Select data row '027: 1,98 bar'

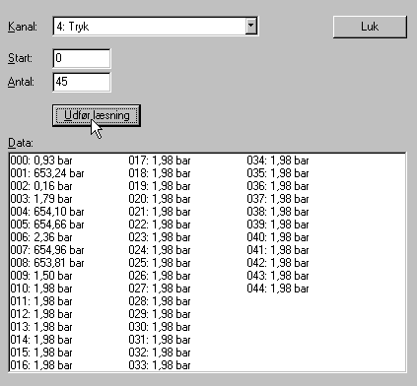point(160,289)
